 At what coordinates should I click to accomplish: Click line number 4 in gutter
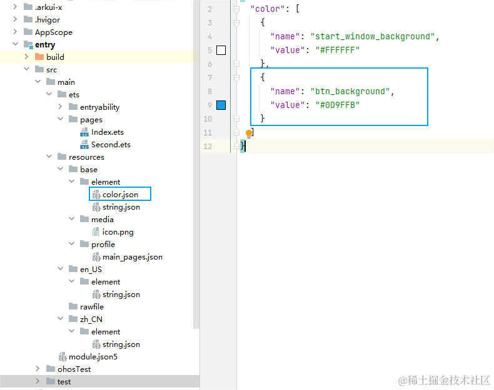210,36
